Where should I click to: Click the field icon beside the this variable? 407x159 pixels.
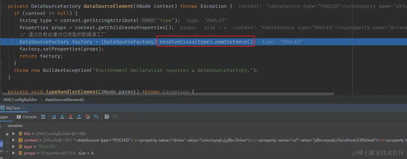[x=20, y=134]
